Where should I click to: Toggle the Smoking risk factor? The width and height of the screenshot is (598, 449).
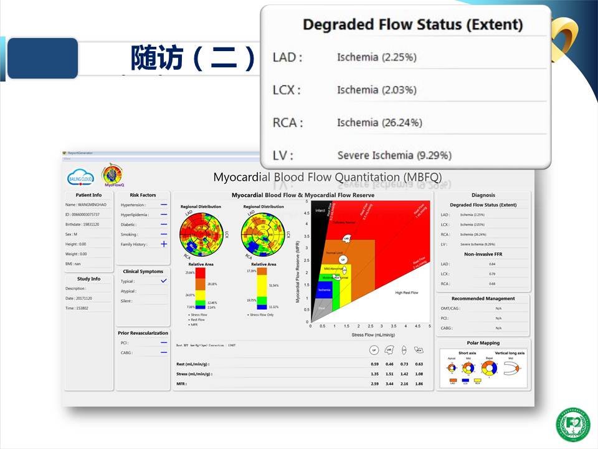coord(164,234)
